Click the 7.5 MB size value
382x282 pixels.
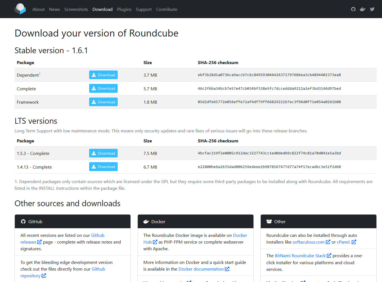click(x=150, y=154)
